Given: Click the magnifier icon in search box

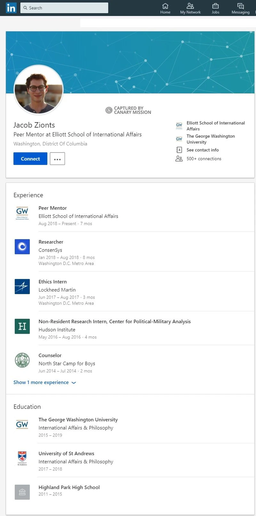Looking at the screenshot, I should [25, 8].
